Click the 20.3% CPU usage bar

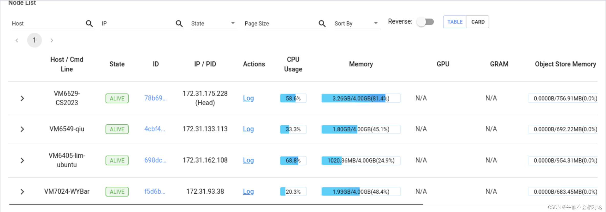(293, 192)
